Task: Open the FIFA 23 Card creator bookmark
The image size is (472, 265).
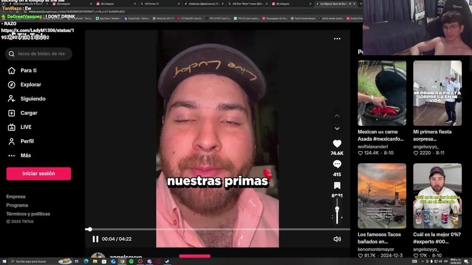Action: pyautogui.click(x=246, y=18)
